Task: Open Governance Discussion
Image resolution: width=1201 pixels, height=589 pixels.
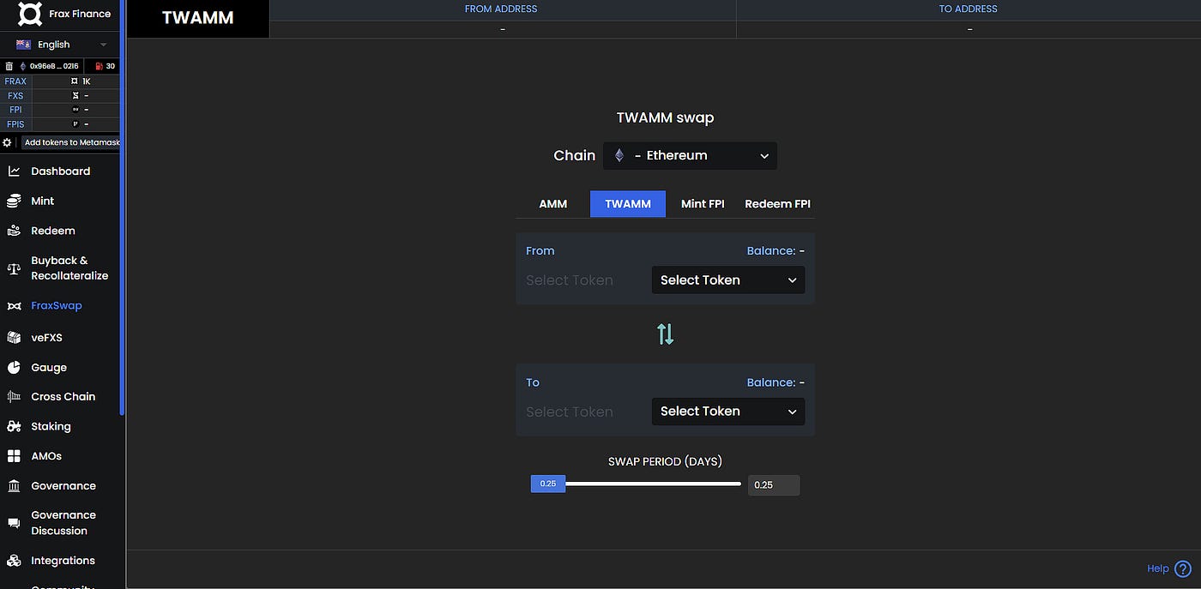Action: pos(63,523)
